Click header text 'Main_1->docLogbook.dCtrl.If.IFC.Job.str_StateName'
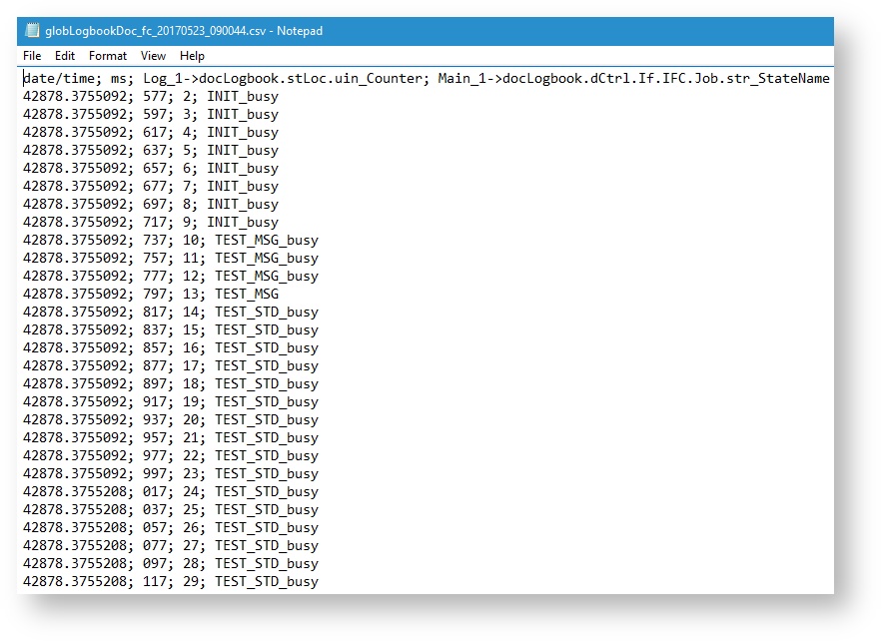 click(634, 78)
